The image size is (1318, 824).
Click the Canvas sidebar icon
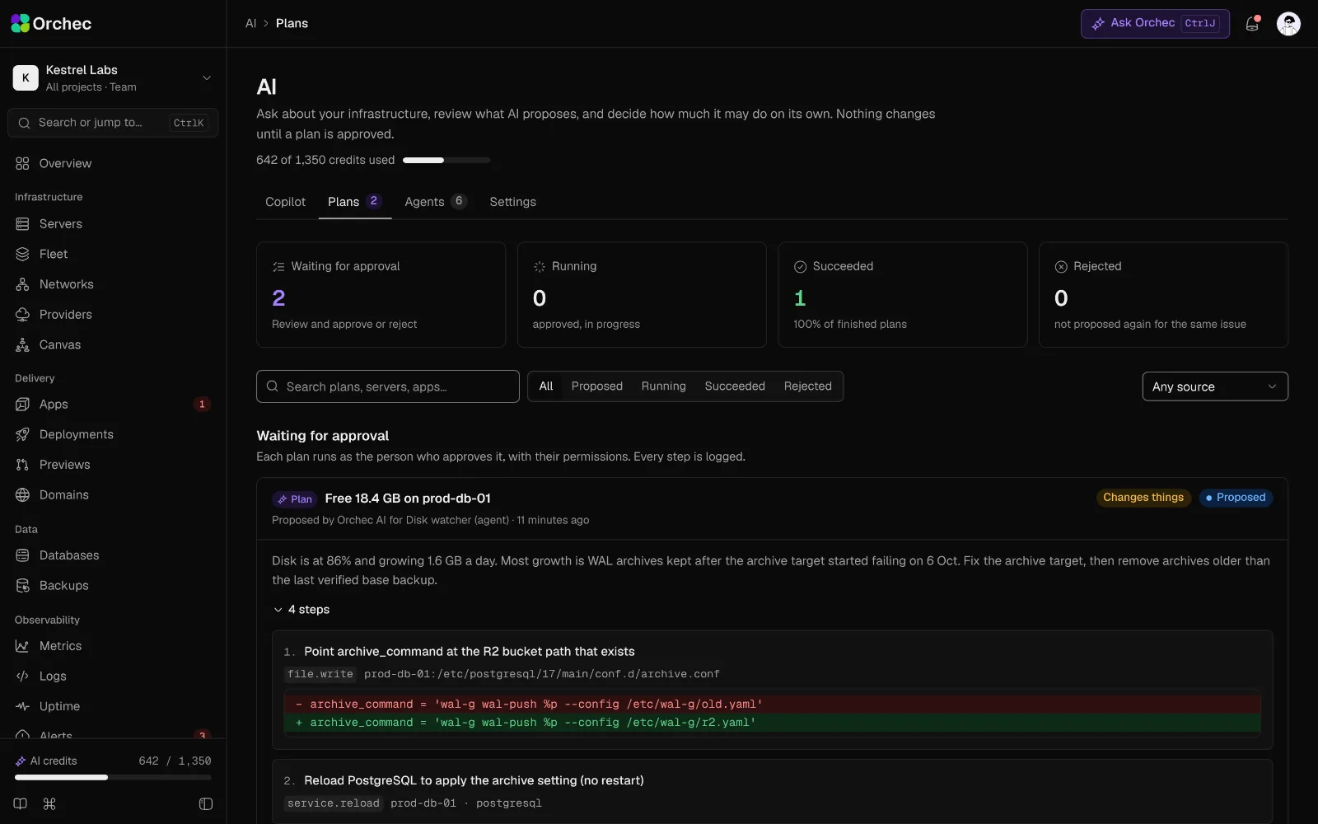[22, 344]
